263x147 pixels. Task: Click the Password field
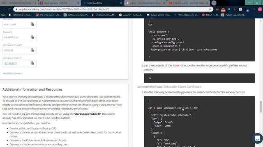19,37
